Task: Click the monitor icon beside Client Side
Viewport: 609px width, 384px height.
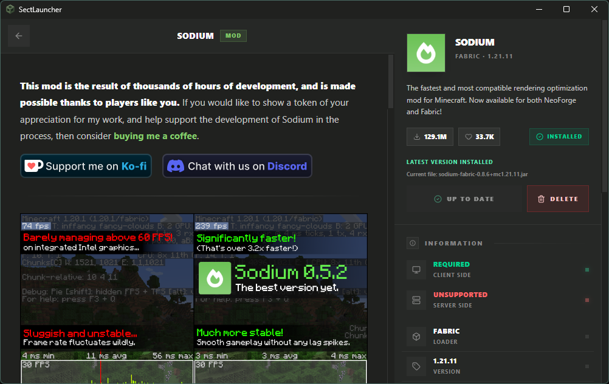Action: tap(416, 269)
